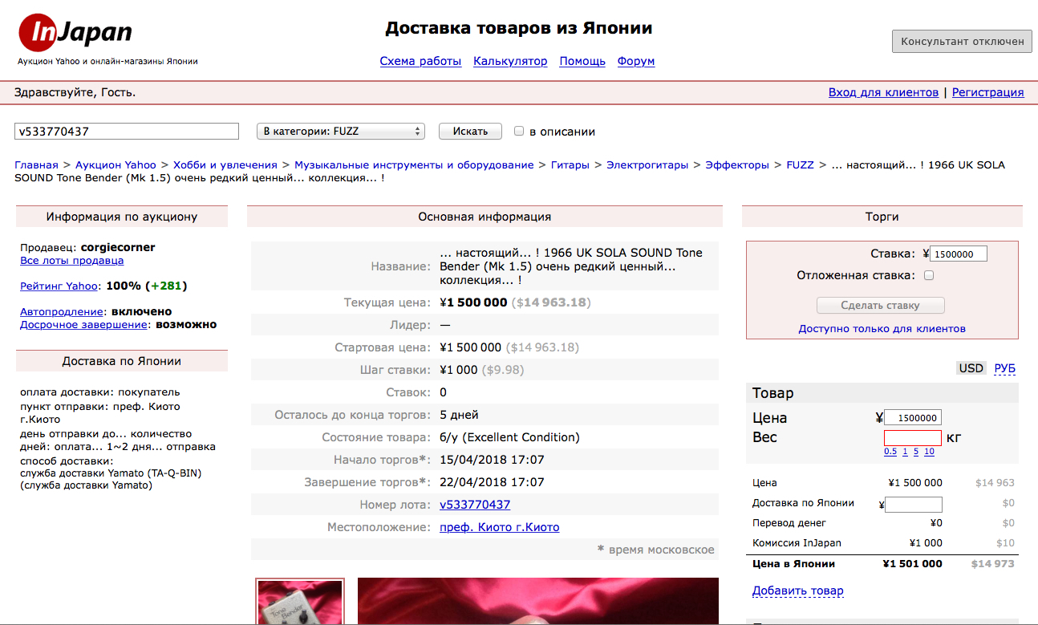Toggle the Отложенная ставка checkbox
This screenshot has width=1038, height=625.
click(929, 275)
